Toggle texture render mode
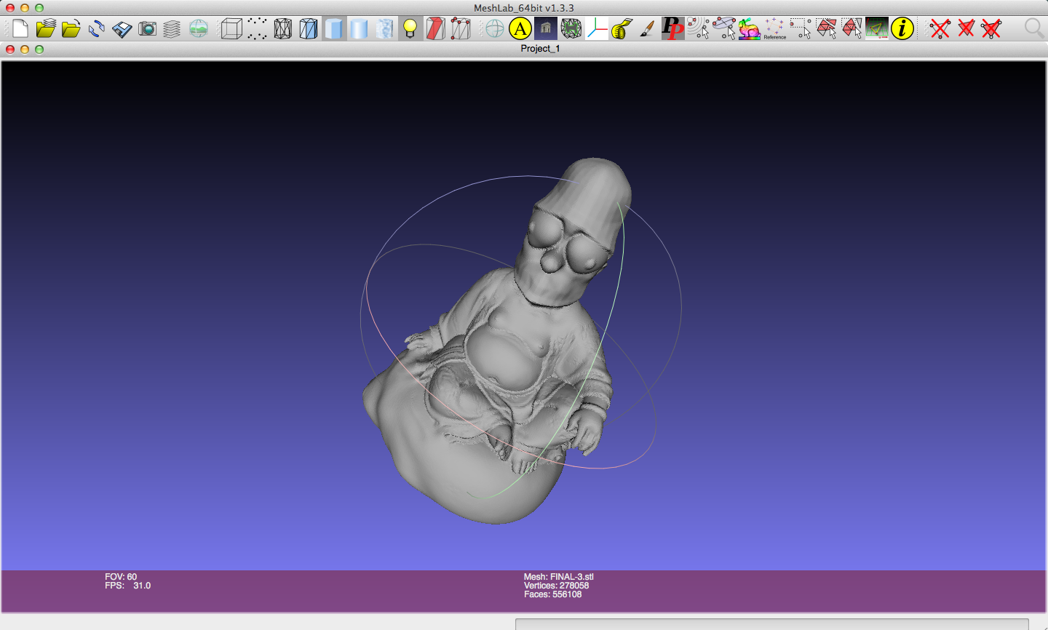 [385, 29]
